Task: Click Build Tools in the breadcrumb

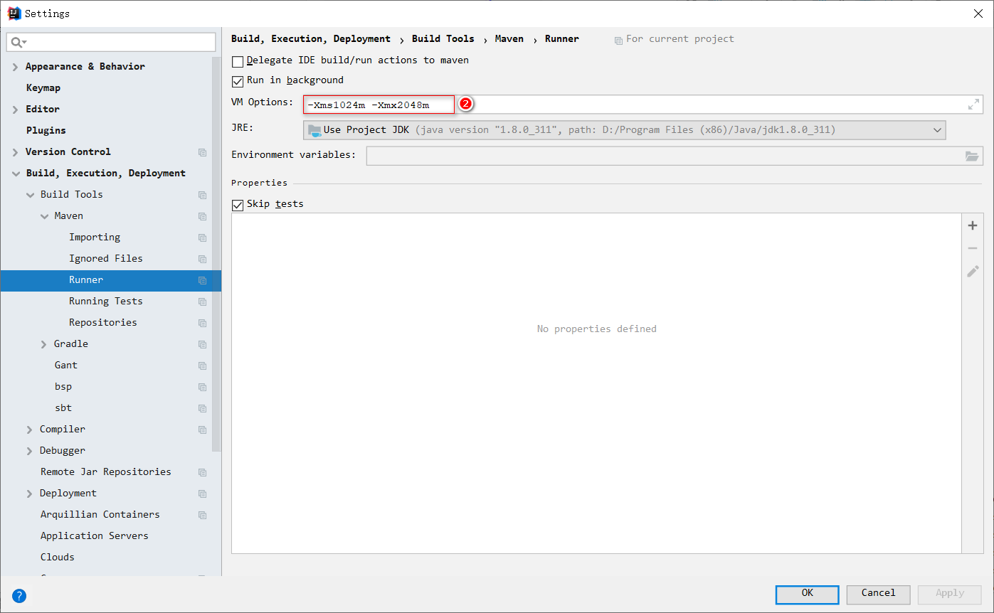Action: point(443,39)
